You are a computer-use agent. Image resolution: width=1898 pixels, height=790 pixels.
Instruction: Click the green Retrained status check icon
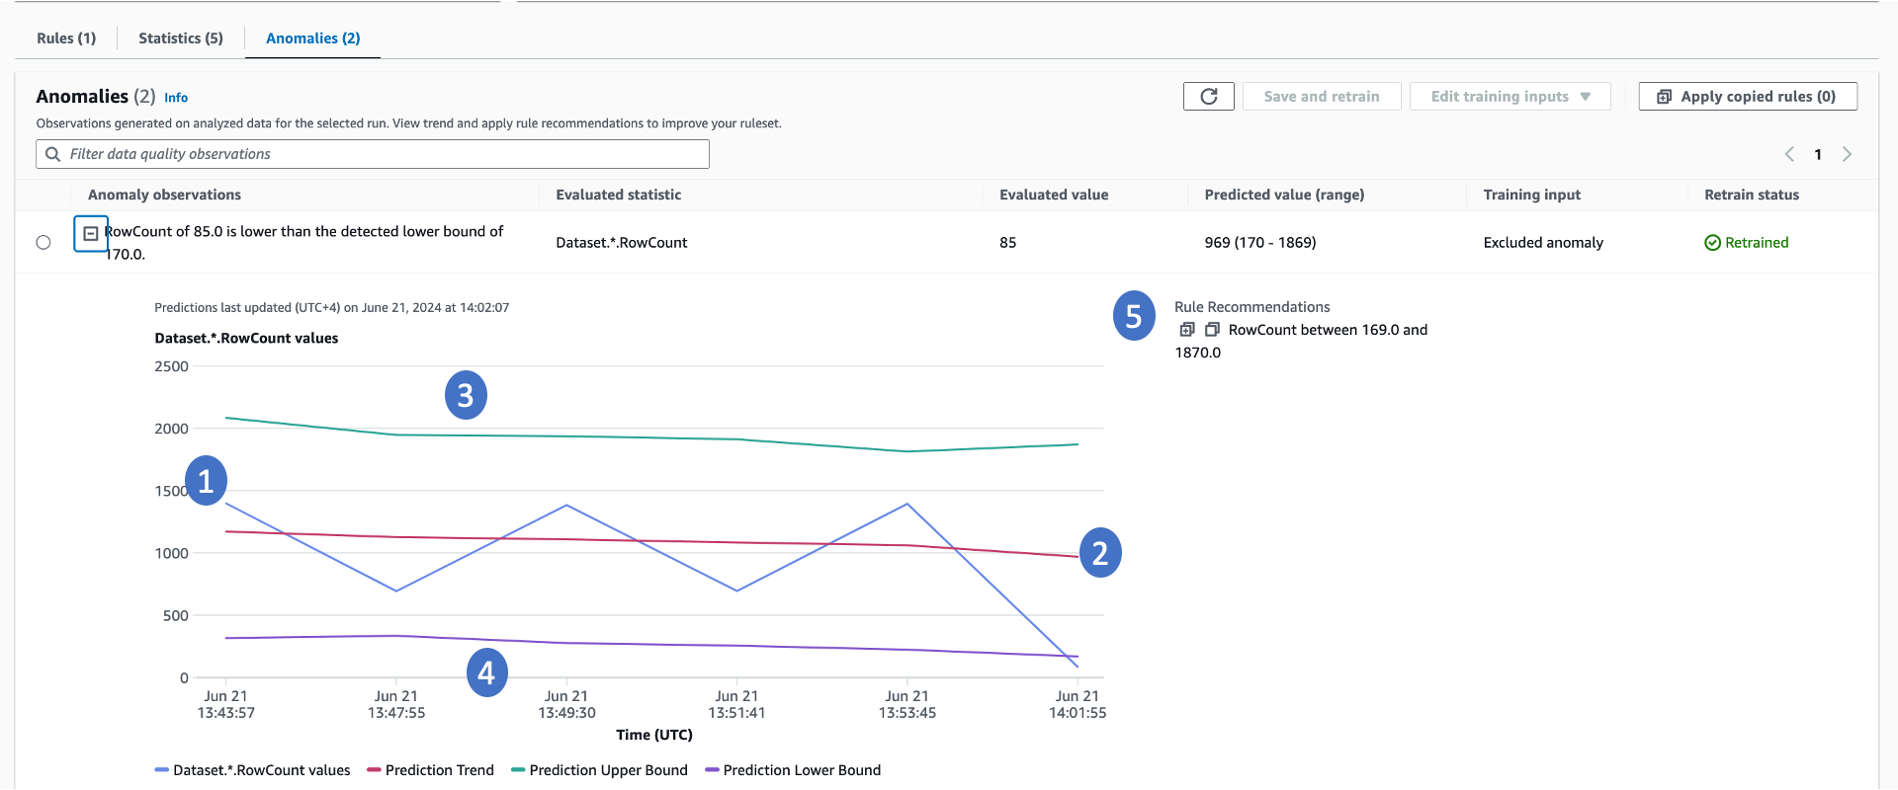(x=1712, y=243)
